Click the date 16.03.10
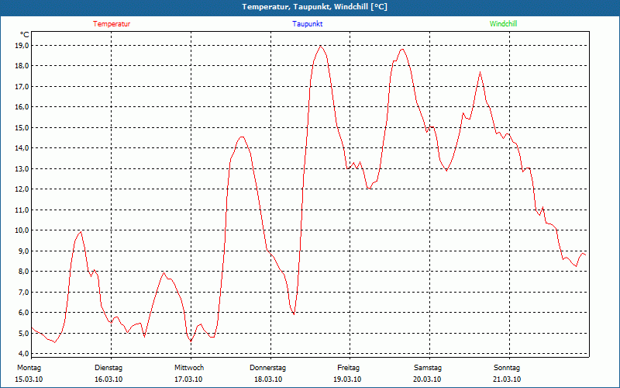Screen dimensions: 620x388 click(x=108, y=379)
